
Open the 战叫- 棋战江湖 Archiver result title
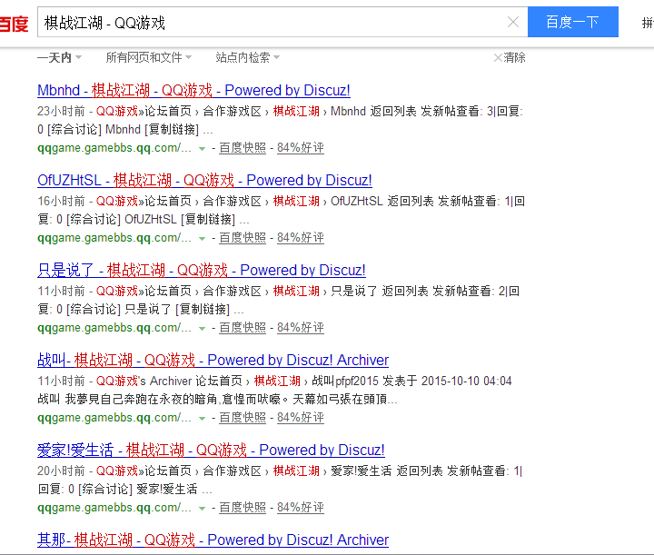(x=213, y=361)
